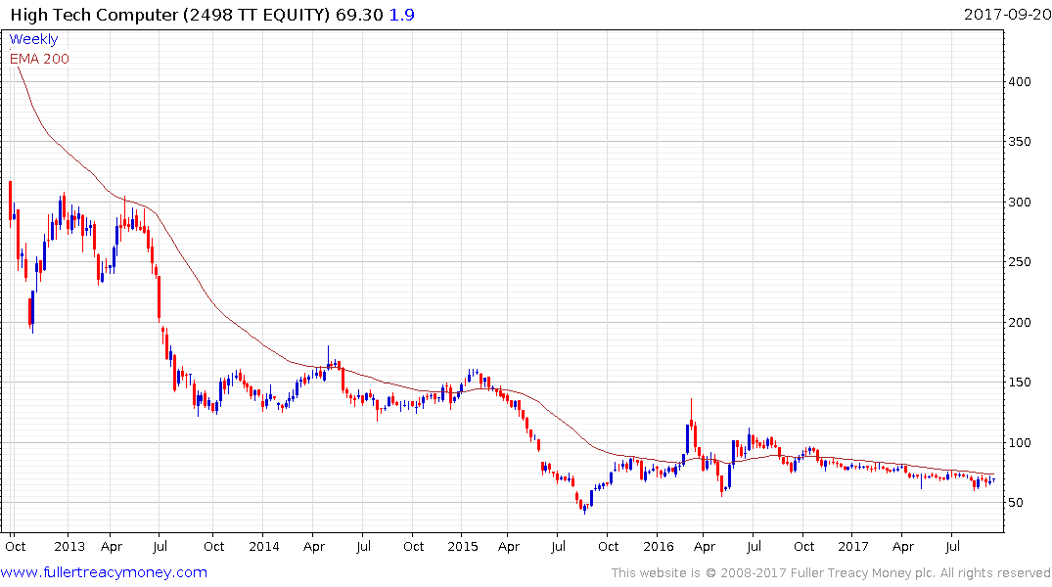The width and height of the screenshot is (1052, 587).
Task: Click the 2016 time axis label
Action: click(x=659, y=546)
